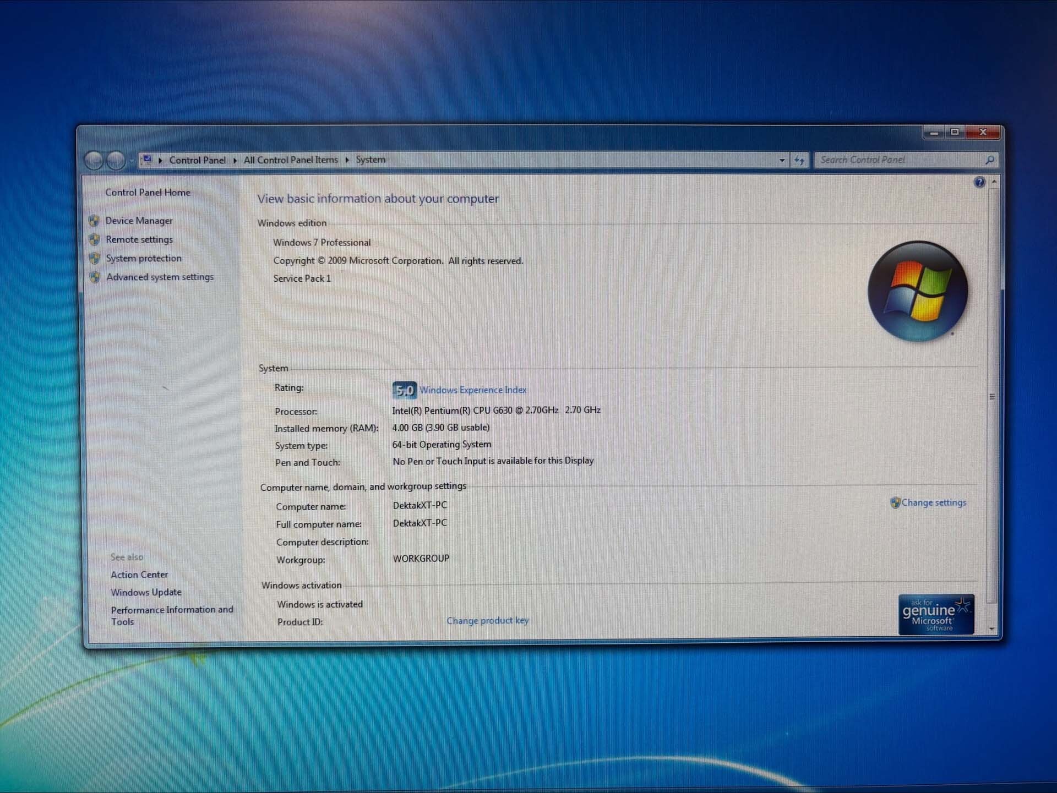The image size is (1057, 793).
Task: Open the address bar history dropdown arrow
Action: pyautogui.click(x=782, y=160)
